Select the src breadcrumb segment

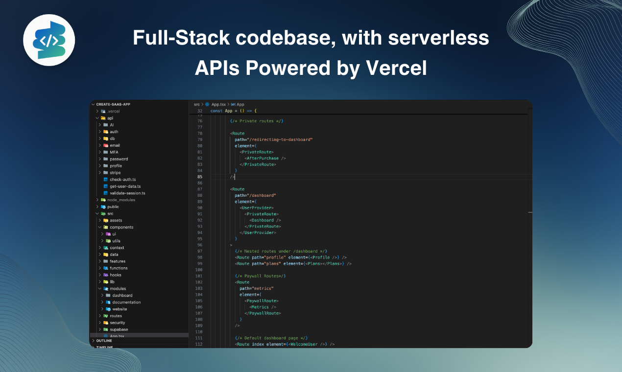tap(196, 104)
